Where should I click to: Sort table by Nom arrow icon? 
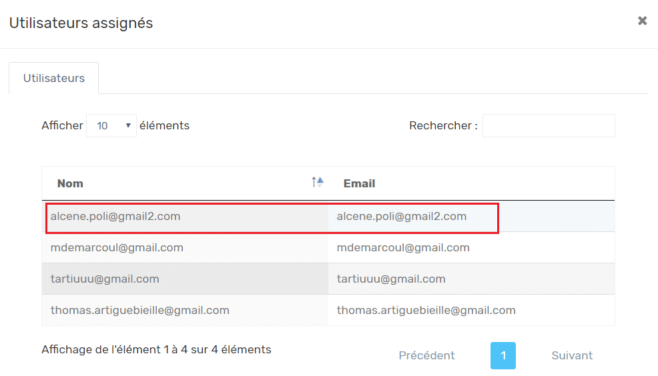click(x=317, y=183)
